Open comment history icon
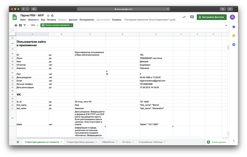The height and width of the screenshot is (157, 247). [x=192, y=17]
